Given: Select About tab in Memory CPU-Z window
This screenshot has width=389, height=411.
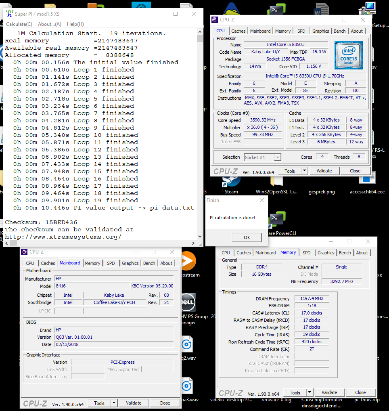Looking at the screenshot, I should (362, 253).
